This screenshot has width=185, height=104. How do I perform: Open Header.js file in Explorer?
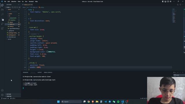(x=13, y=20)
